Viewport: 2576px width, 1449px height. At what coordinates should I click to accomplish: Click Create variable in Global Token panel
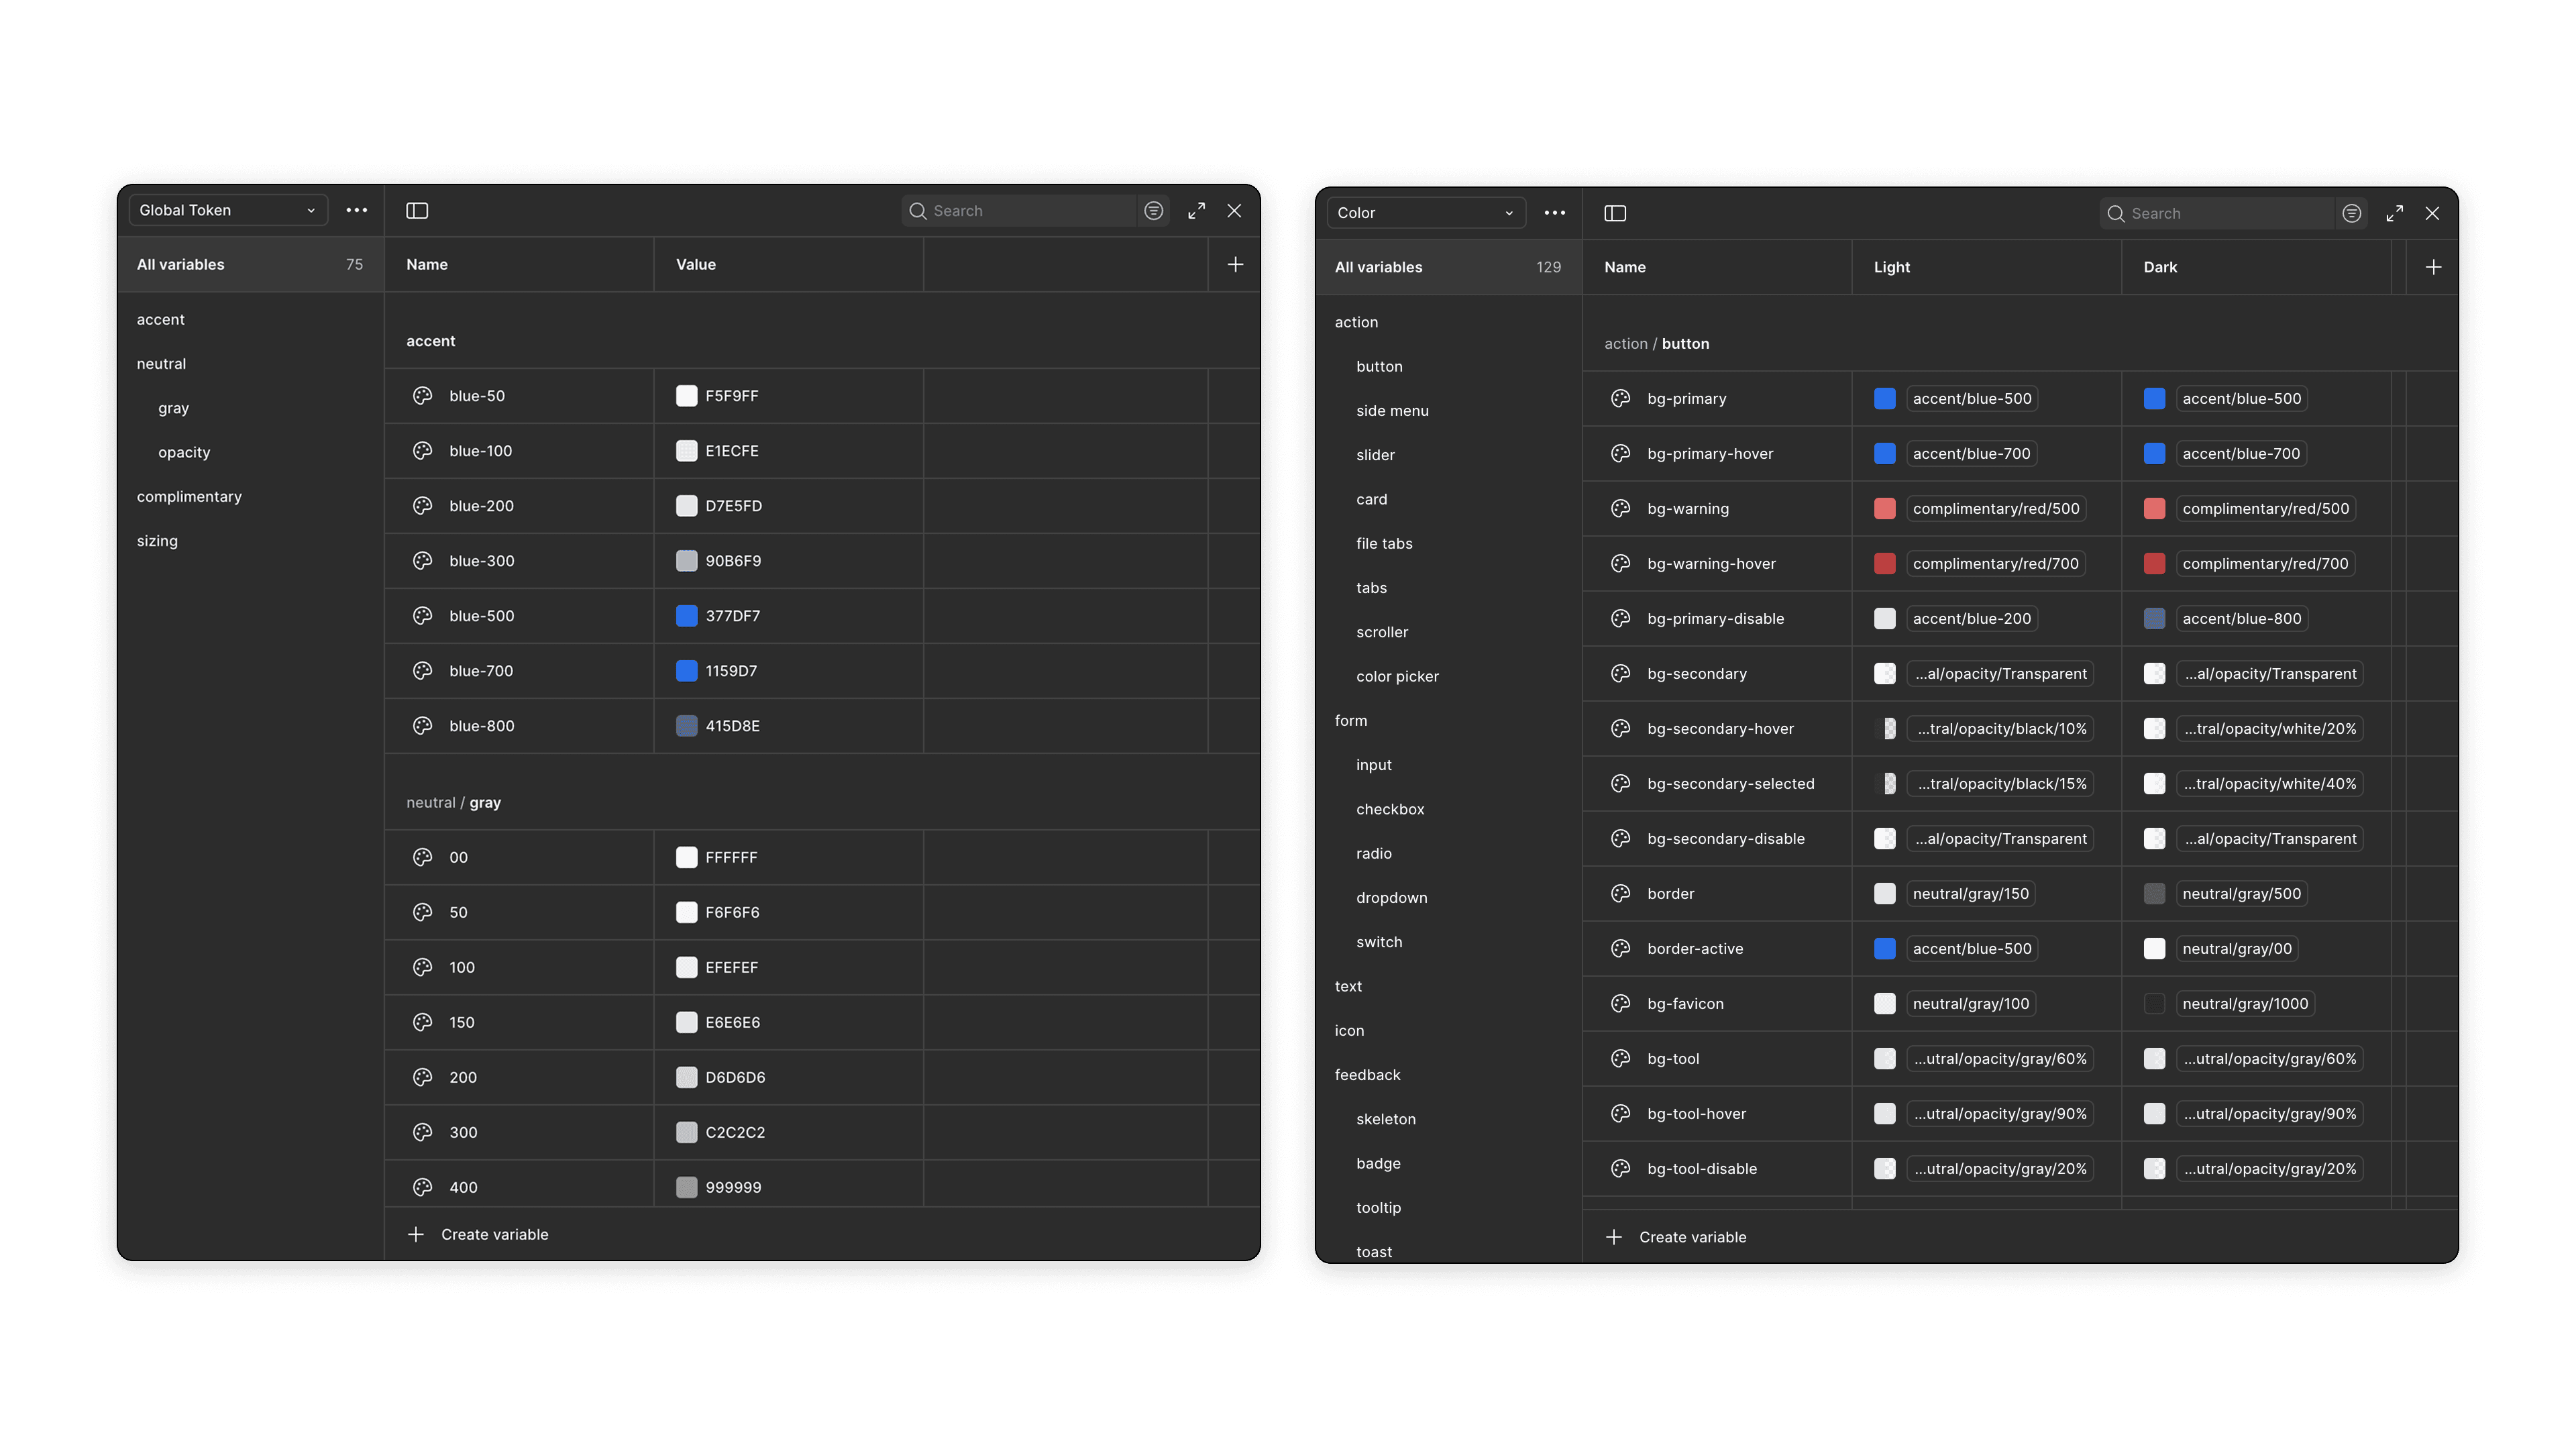[479, 1234]
